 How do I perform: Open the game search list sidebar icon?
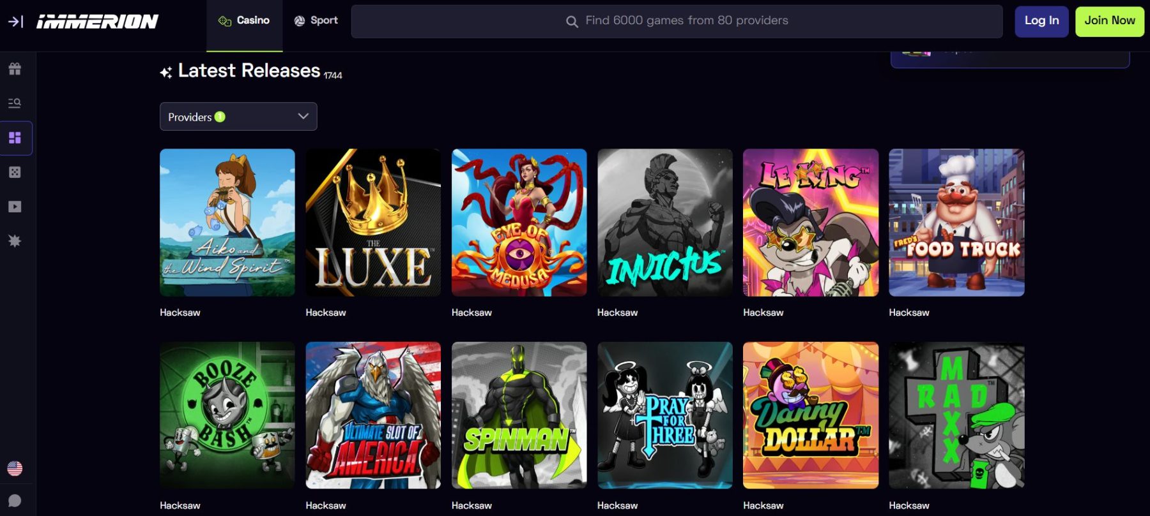point(15,103)
